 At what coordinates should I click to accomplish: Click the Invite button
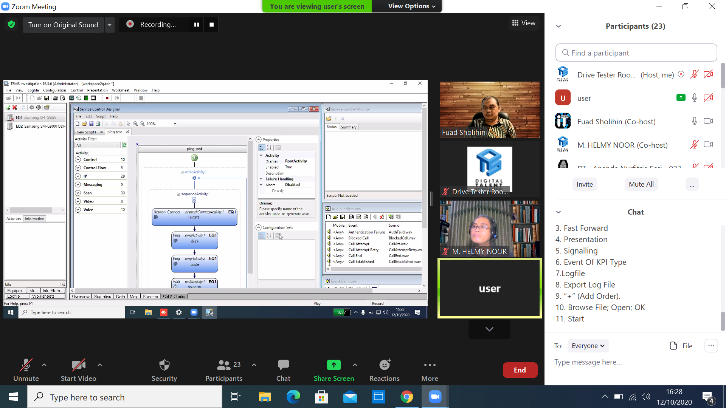tap(585, 184)
